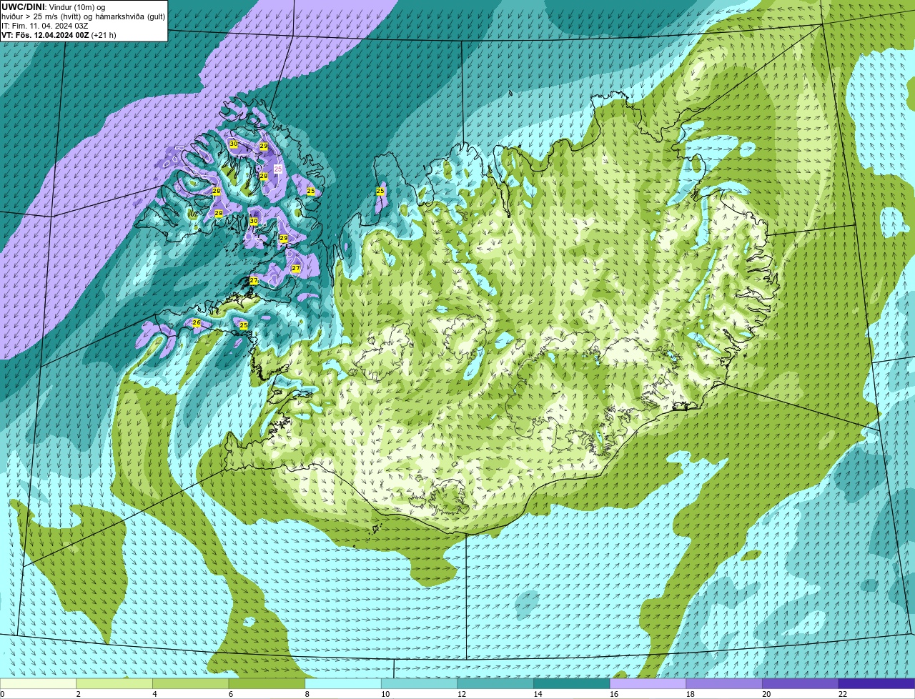Click the legend scale value 22

coord(843,694)
